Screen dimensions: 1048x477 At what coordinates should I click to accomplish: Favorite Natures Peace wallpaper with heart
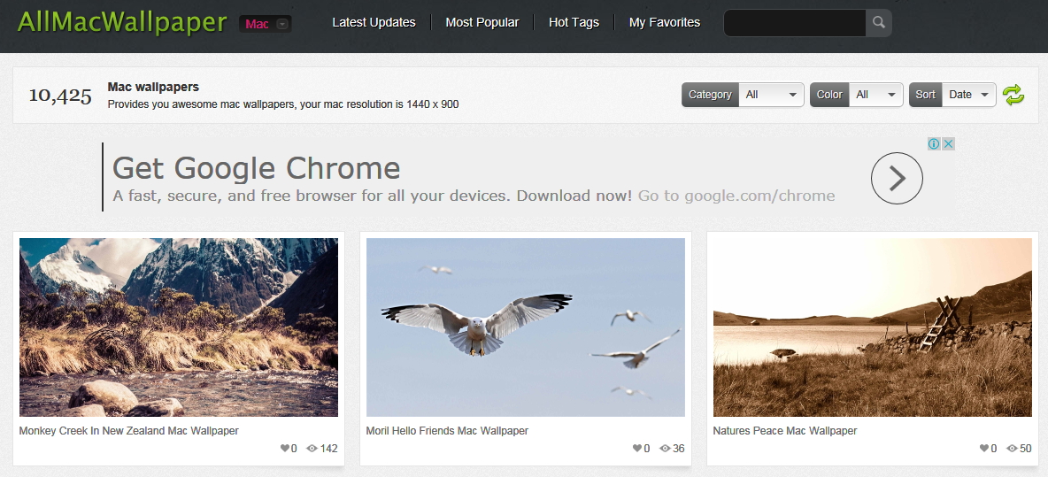(x=984, y=449)
